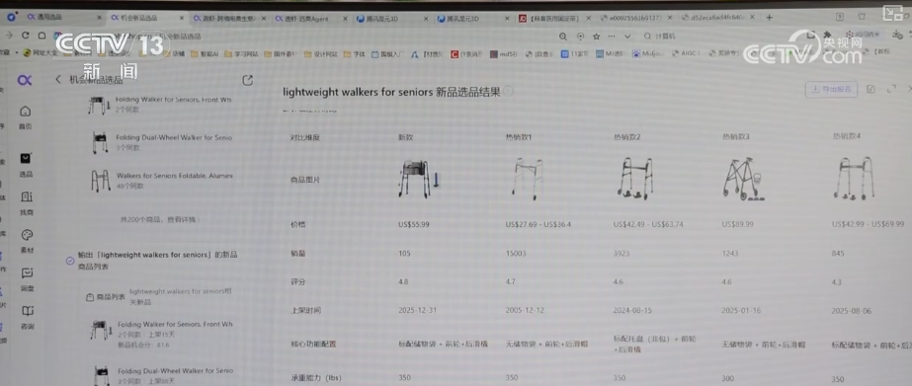Bookmark the page with the star icon
The height and width of the screenshot is (386, 912).
click(x=596, y=37)
